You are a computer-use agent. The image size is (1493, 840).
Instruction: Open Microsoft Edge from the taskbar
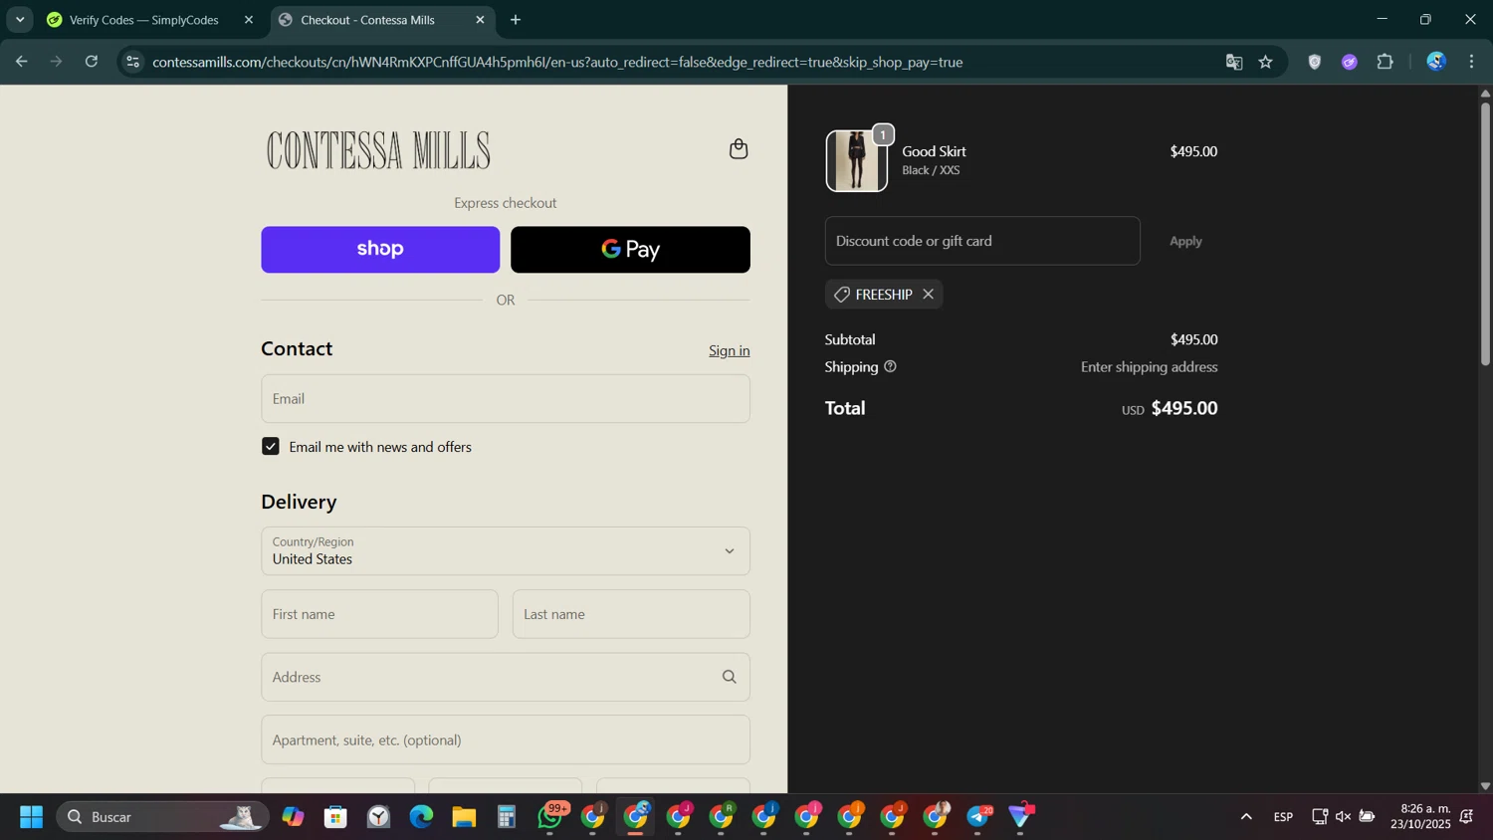pos(421,817)
